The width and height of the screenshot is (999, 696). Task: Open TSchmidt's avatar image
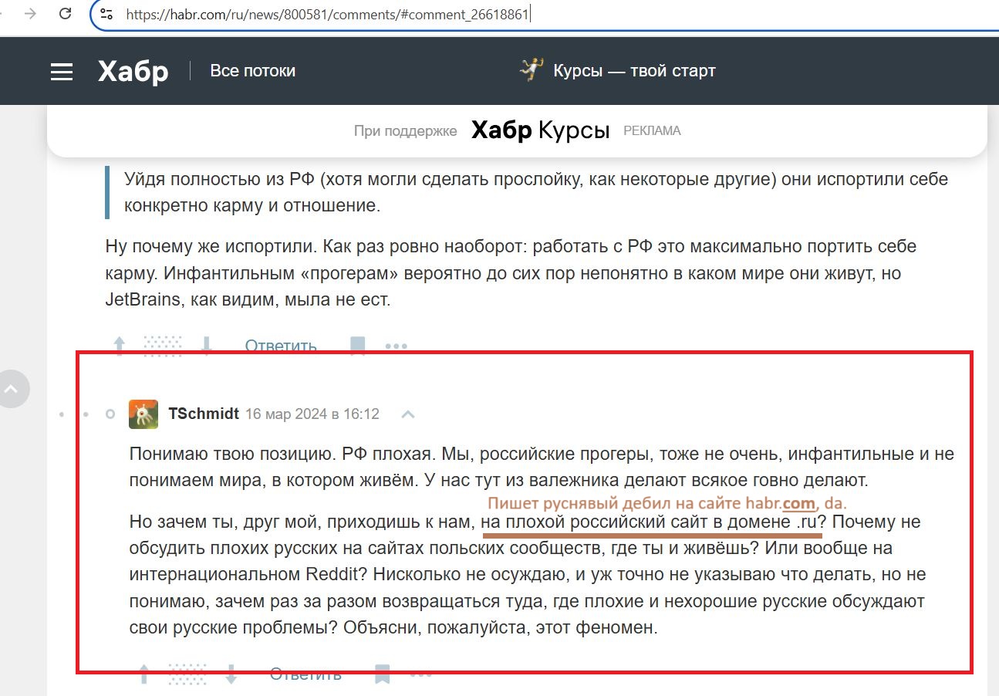(x=143, y=414)
